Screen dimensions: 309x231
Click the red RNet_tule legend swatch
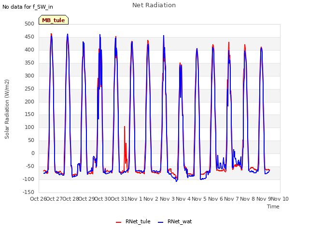pyautogui.click(x=118, y=222)
